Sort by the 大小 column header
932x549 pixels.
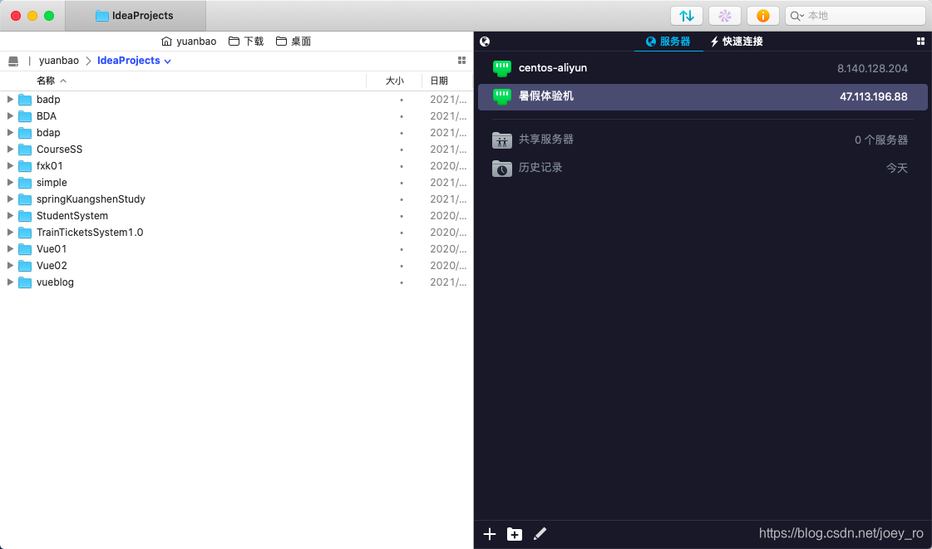pyautogui.click(x=395, y=81)
